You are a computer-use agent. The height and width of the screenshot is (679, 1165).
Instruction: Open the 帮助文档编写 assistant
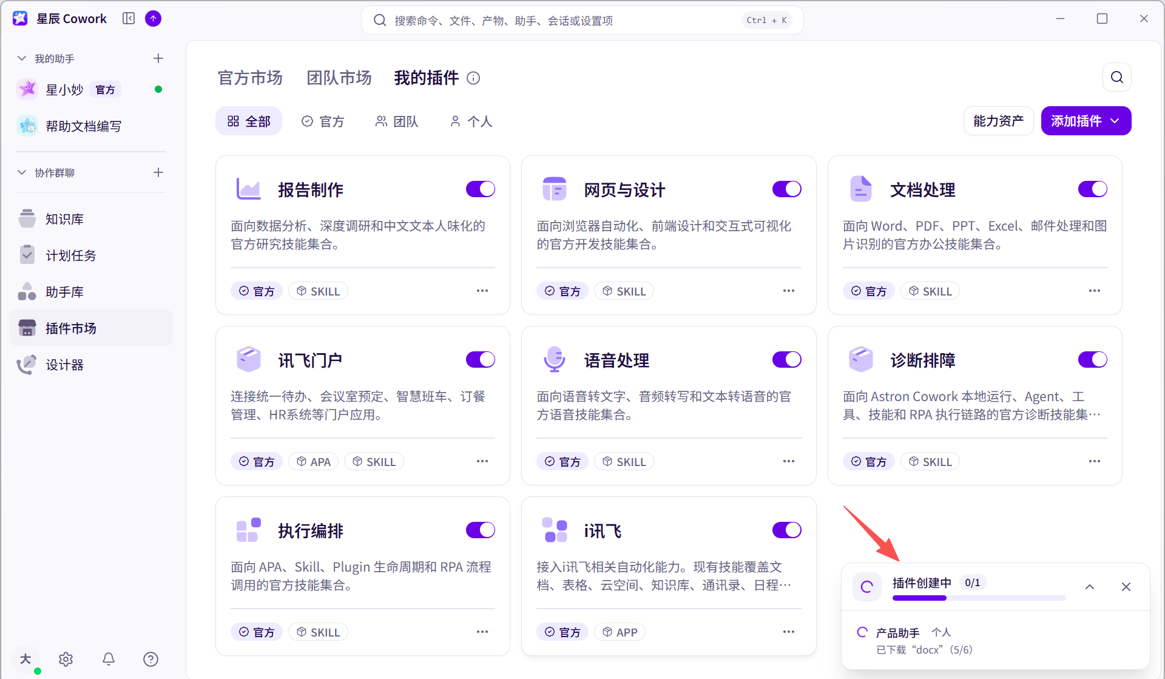click(x=91, y=126)
